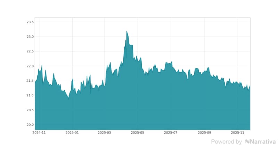The width and height of the screenshot is (278, 146).
Task: Click the Narrativa logo icon
Action: (247, 142)
